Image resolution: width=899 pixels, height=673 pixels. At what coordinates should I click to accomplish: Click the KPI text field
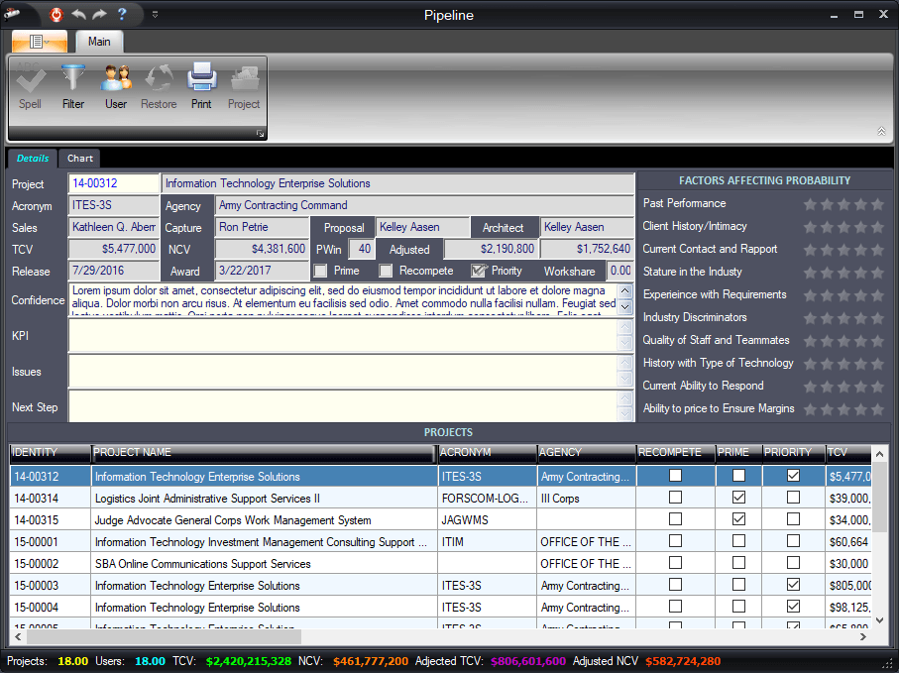342,336
